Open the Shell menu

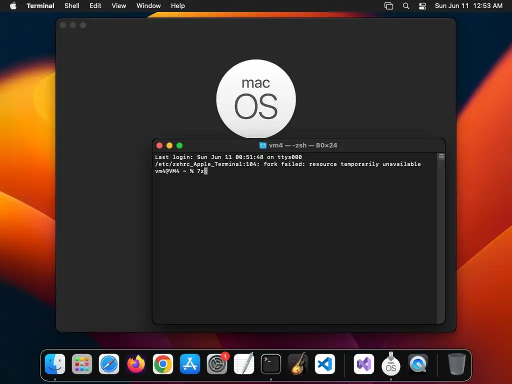[71, 5]
